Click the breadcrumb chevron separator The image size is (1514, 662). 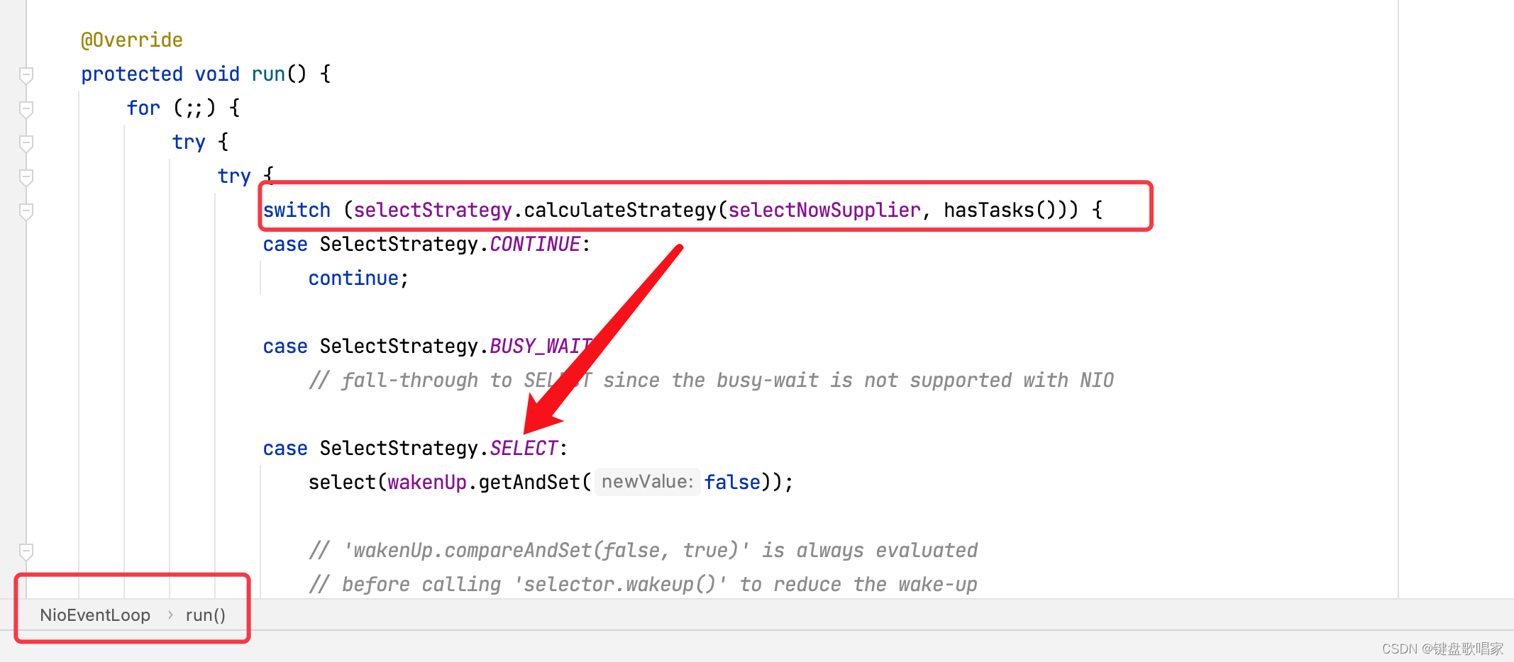point(170,615)
